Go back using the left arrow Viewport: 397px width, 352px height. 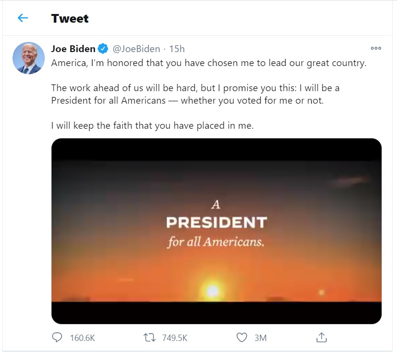[x=23, y=18]
